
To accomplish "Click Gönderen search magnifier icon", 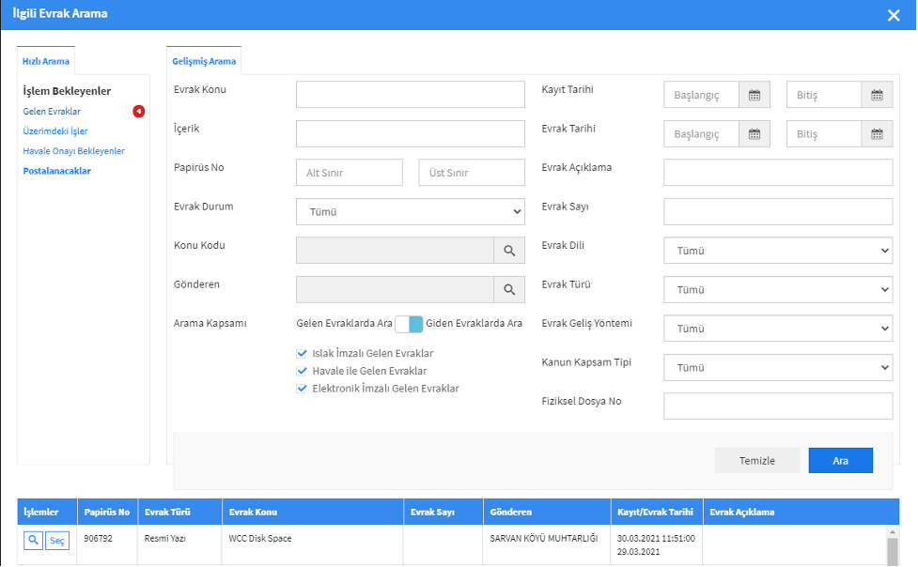I will [x=509, y=290].
